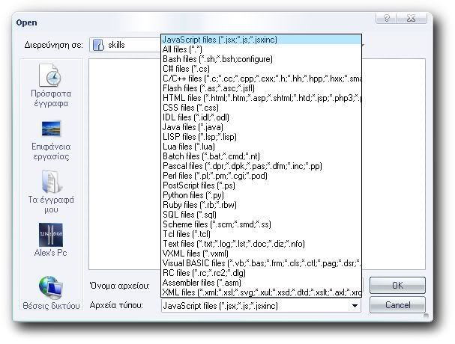Select Flash files filter option
This screenshot has width=455, height=344.
point(261,88)
